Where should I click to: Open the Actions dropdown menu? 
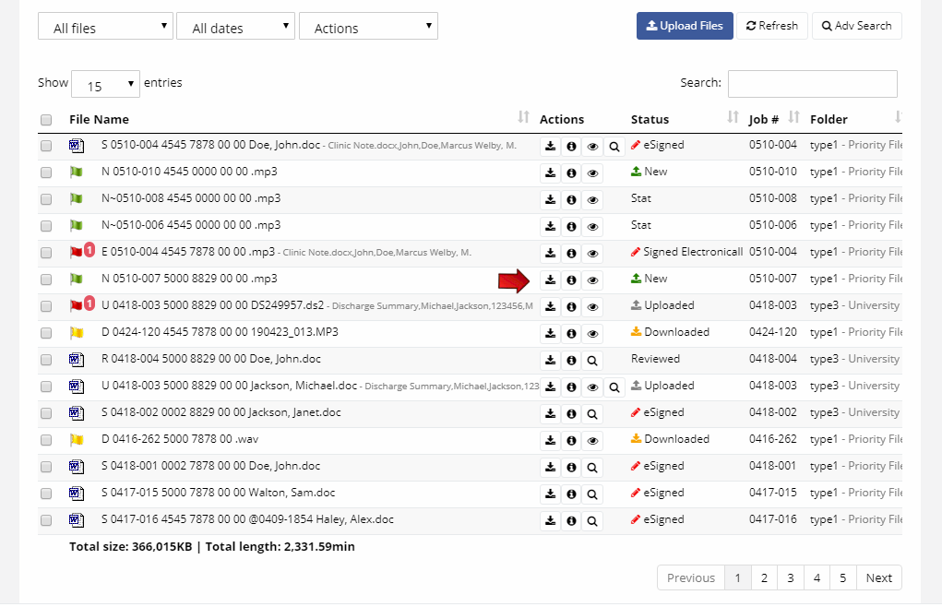368,27
